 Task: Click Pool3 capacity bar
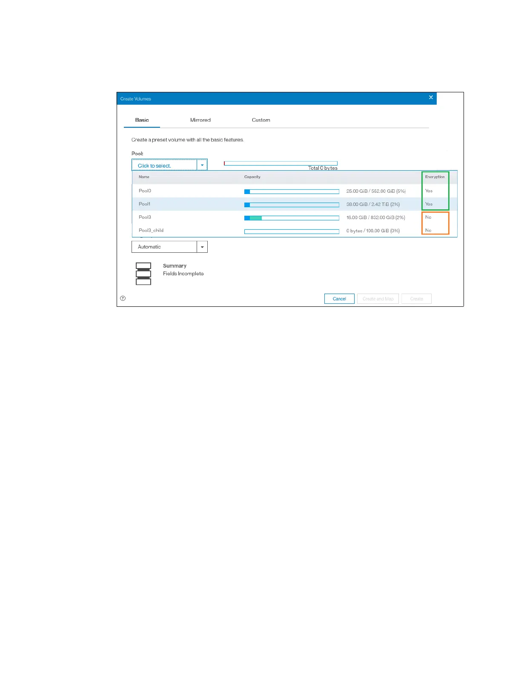coord(292,218)
